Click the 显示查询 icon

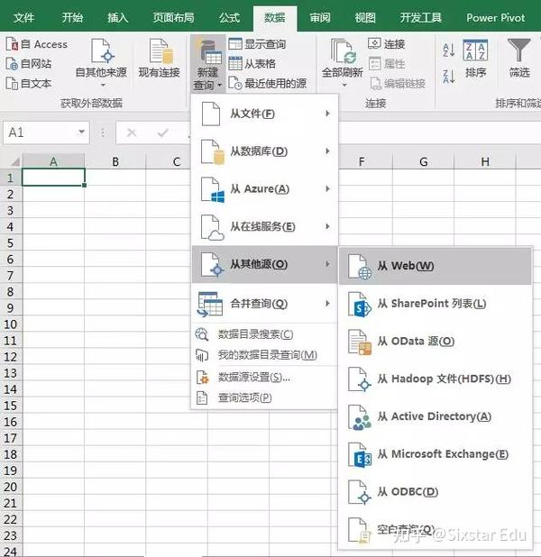pos(235,44)
